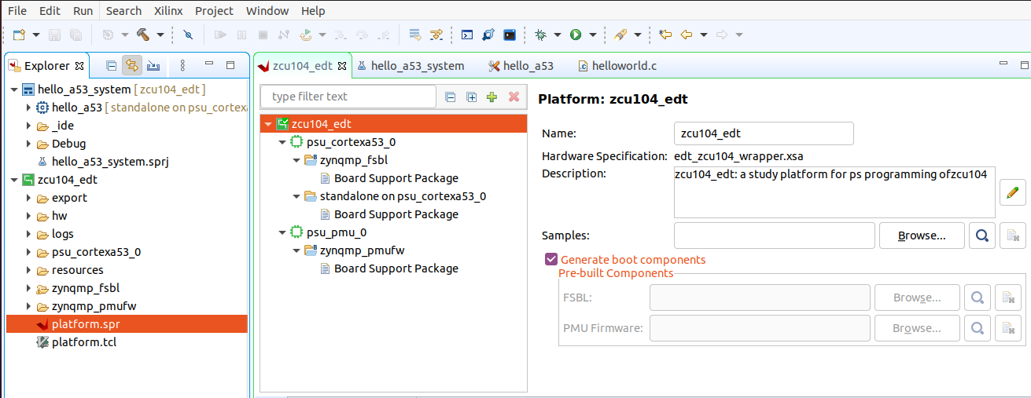
Task: Click the New project toolbar icon
Action: click(19, 35)
